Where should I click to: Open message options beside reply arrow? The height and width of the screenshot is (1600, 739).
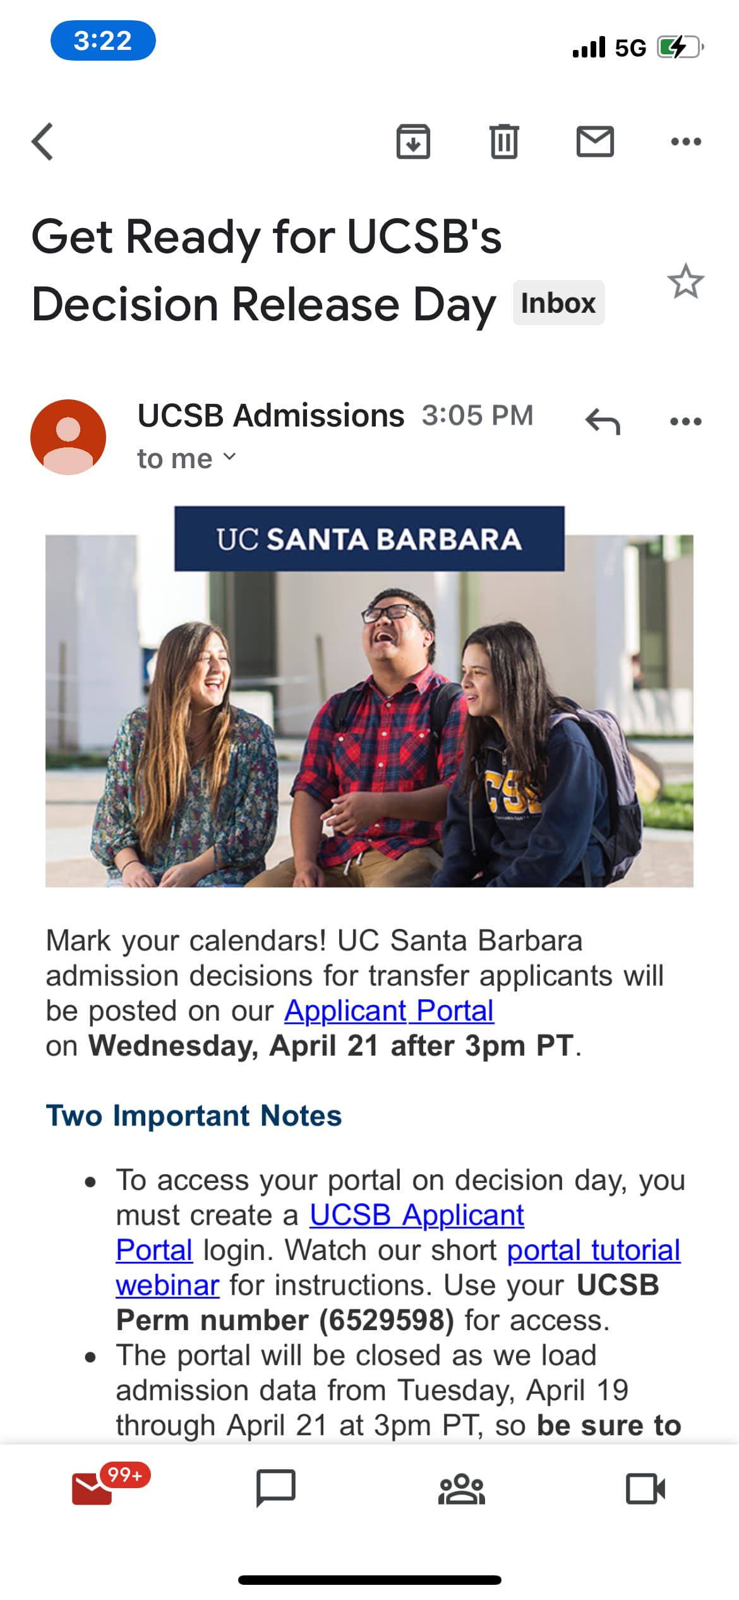point(686,421)
